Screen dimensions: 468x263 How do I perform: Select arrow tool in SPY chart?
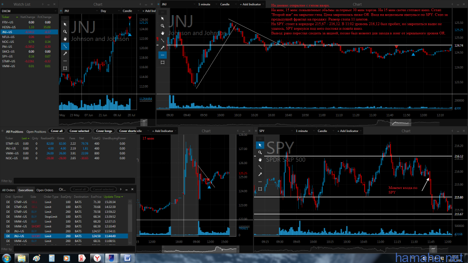click(260, 174)
